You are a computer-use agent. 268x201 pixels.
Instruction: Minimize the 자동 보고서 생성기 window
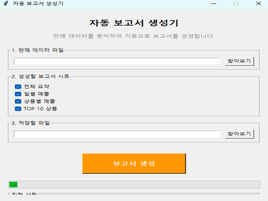(x=214, y=3)
